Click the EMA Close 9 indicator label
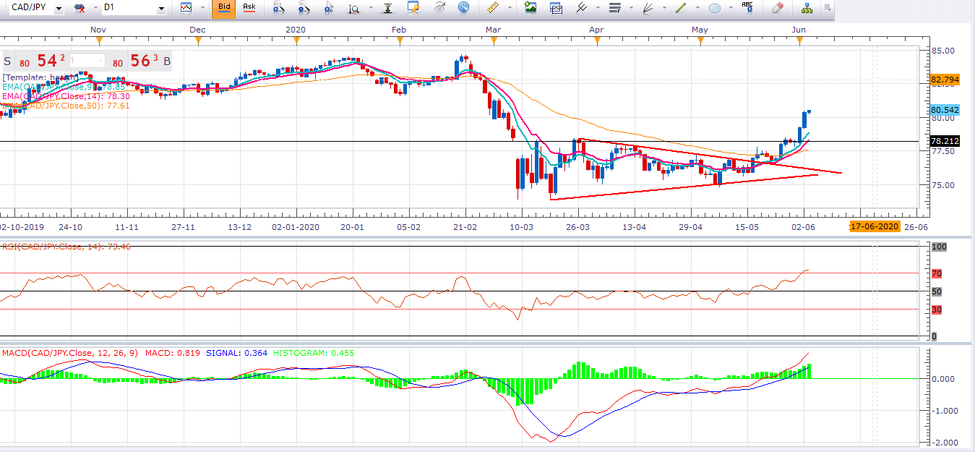Viewport: 975px width, 452px height. click(64, 87)
